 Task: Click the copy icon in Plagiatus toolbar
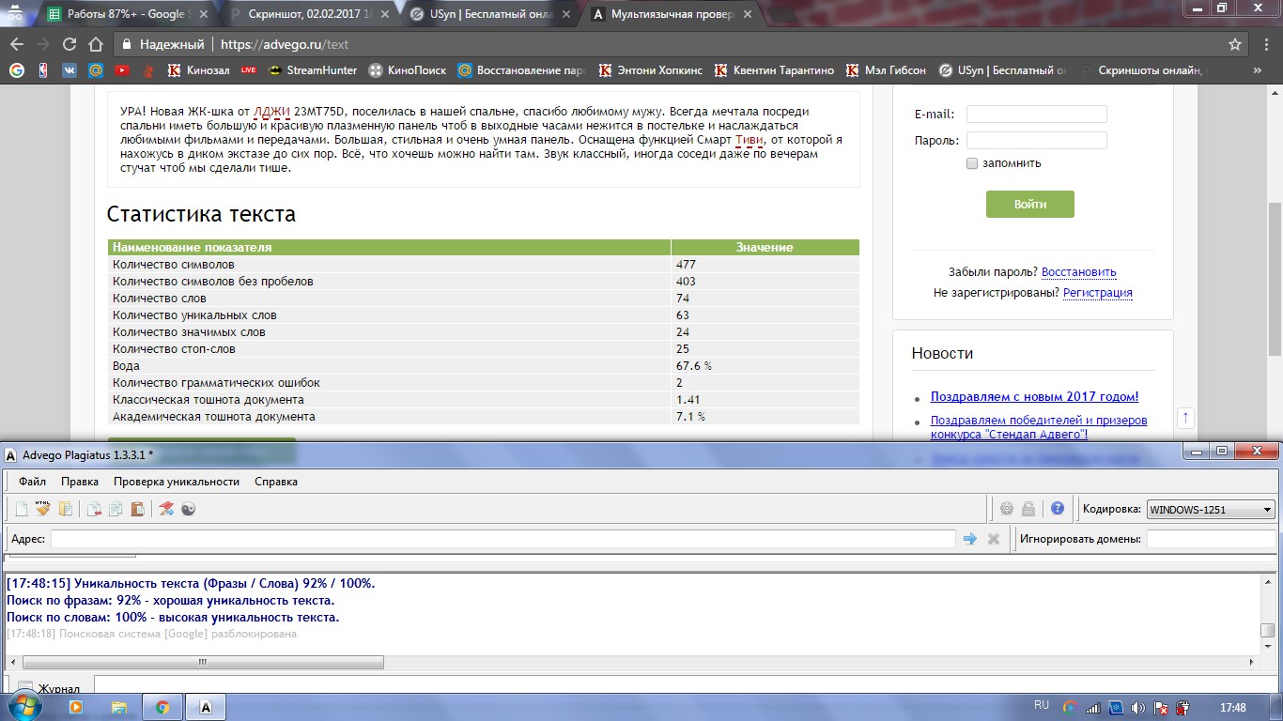pyautogui.click(x=116, y=509)
